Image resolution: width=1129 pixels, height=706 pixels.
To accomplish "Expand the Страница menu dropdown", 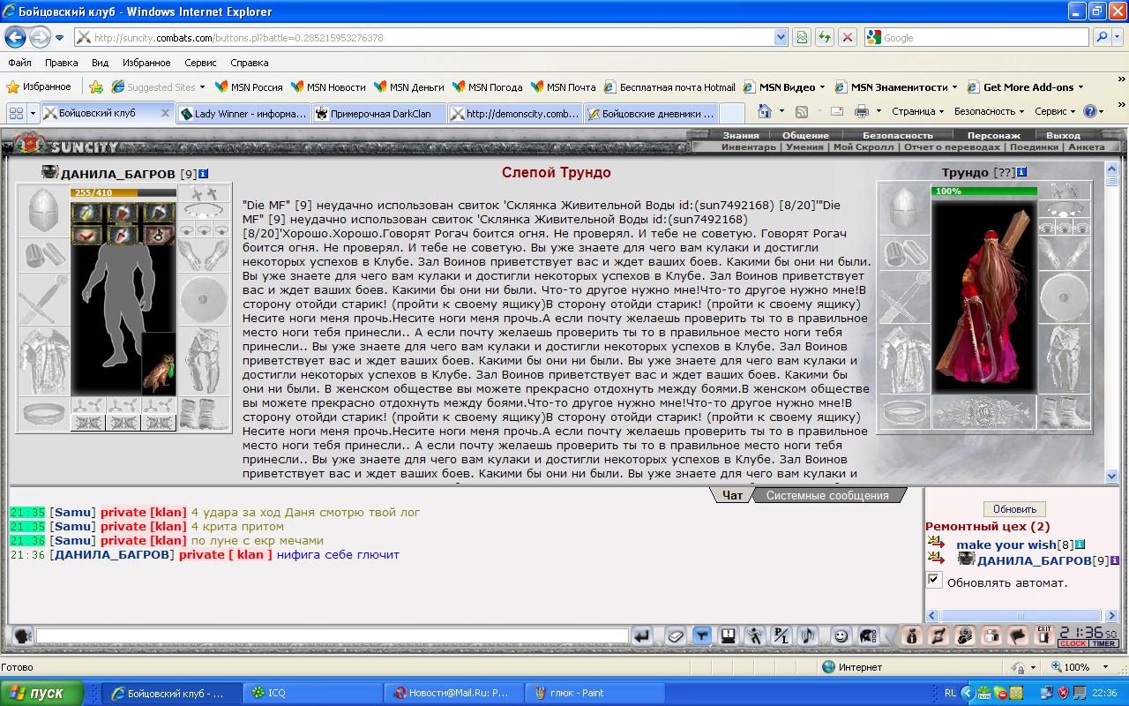I will [917, 112].
